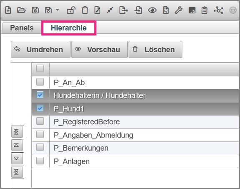Click the wrench settings icon

[179, 10]
